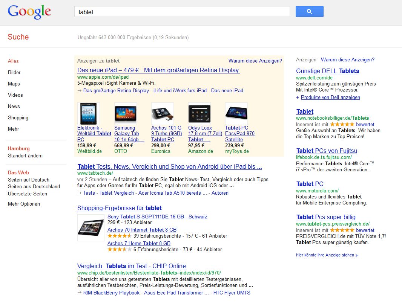Open Warum diese Anzeigen in right column
Viewport: 402px width, 302px height.
click(348, 59)
